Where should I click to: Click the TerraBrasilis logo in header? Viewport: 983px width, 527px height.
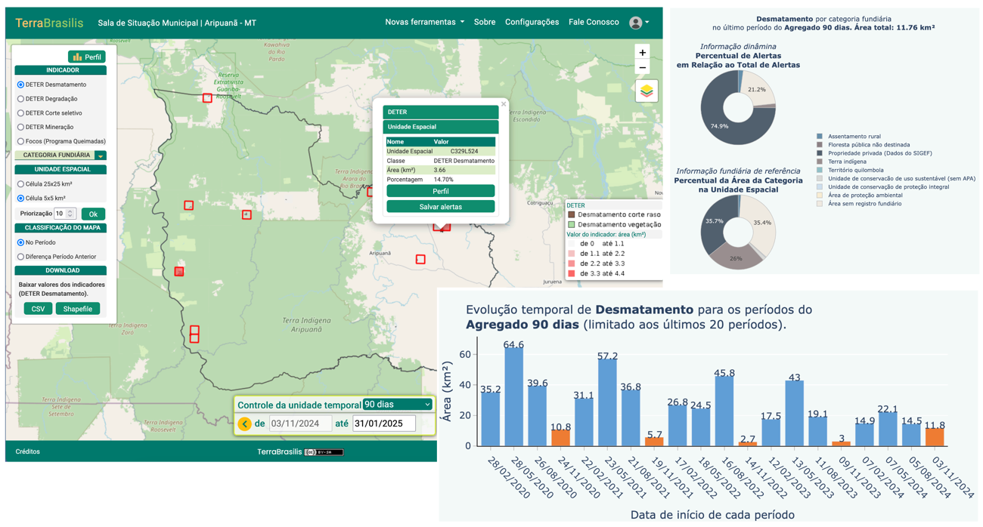click(49, 23)
